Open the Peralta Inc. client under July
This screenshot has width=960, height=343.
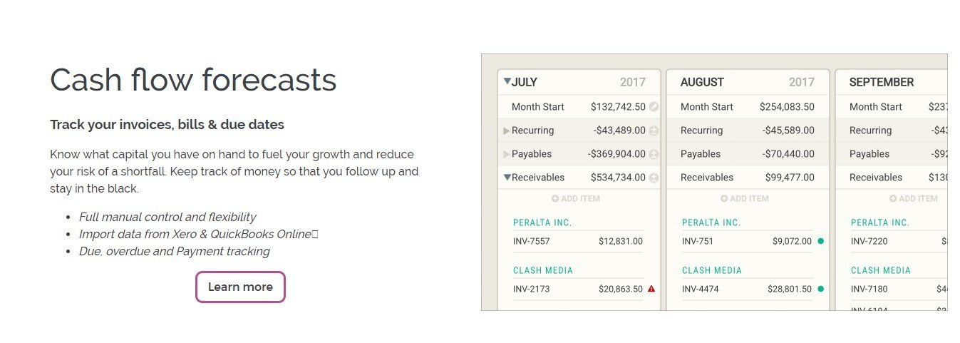click(542, 222)
